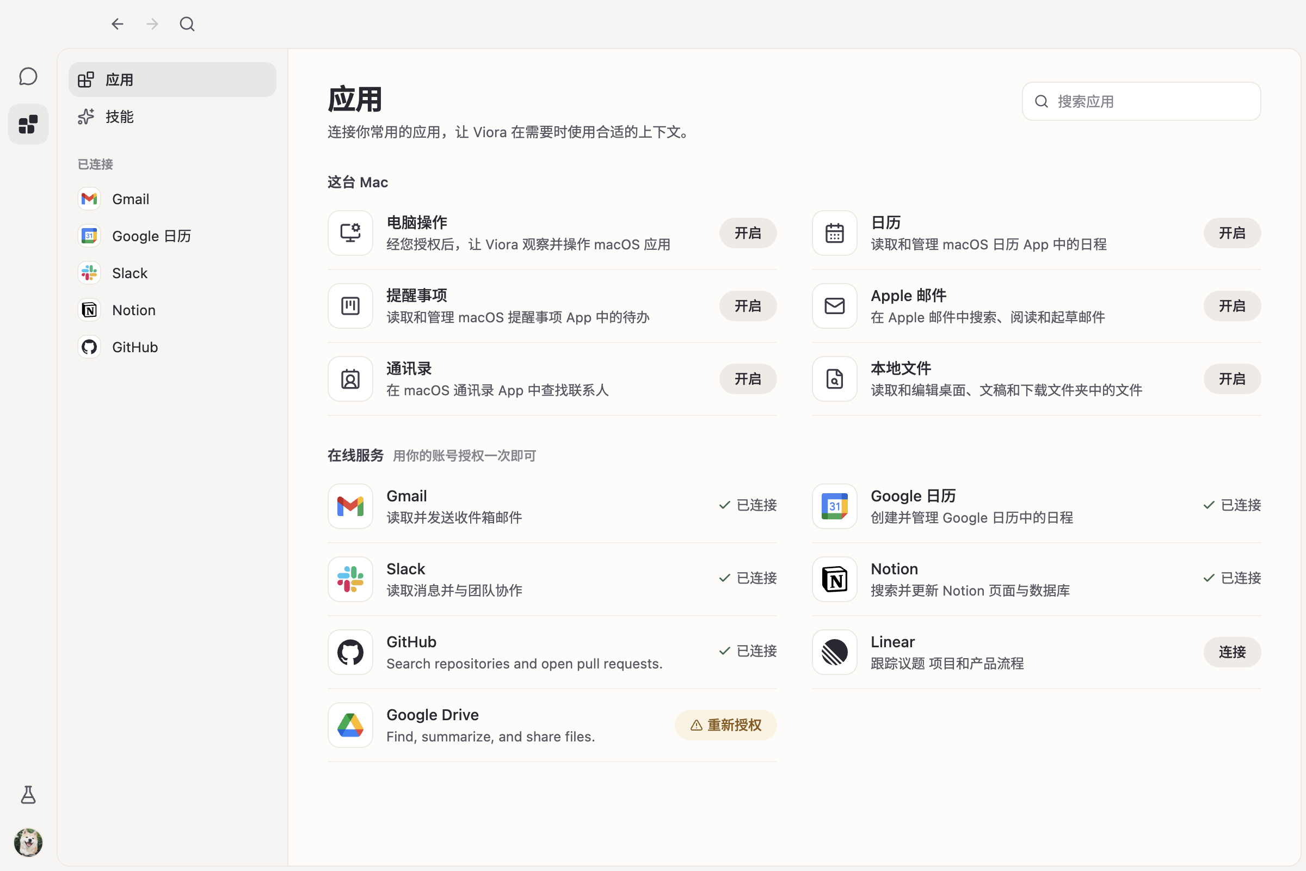Click the Slack logo in 在线服务
The height and width of the screenshot is (871, 1306).
click(350, 579)
